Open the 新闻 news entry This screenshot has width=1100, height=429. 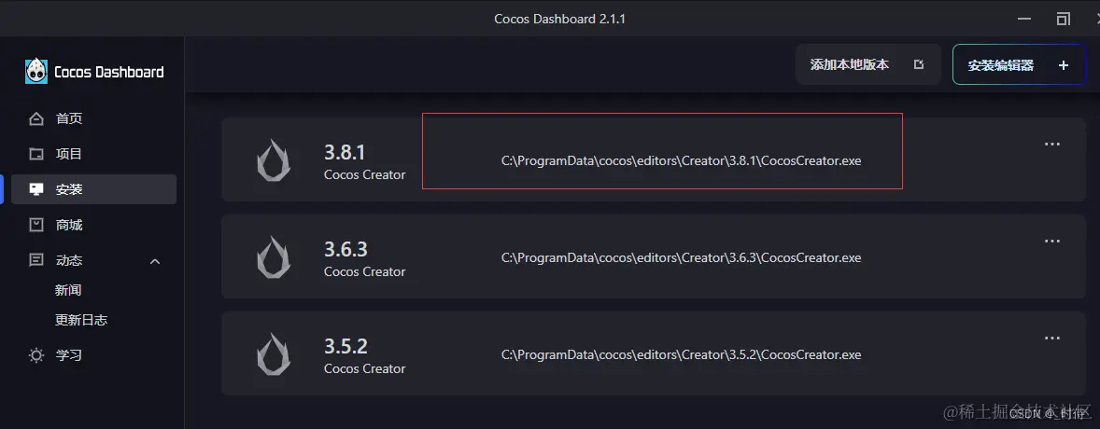click(69, 290)
